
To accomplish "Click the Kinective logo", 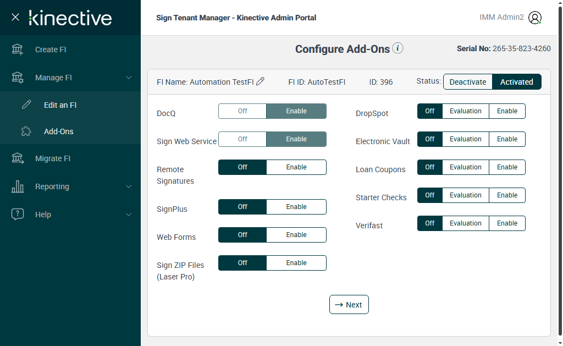I will tap(70, 18).
